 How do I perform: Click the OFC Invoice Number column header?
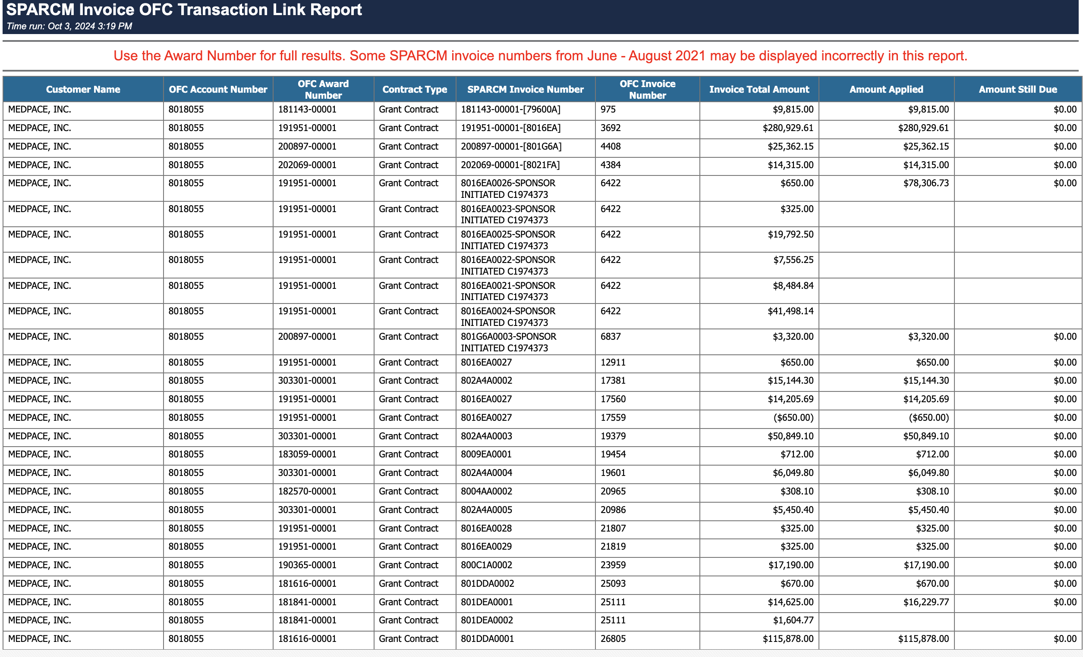647,89
